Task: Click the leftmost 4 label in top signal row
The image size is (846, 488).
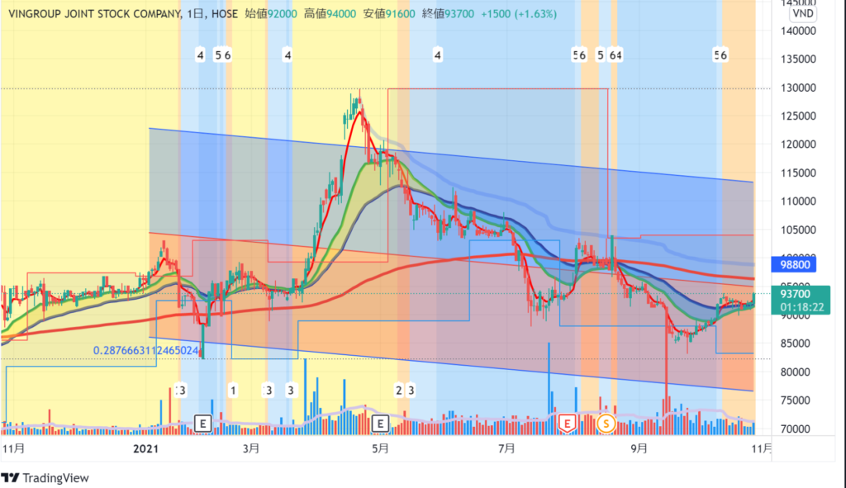Action: (200, 55)
